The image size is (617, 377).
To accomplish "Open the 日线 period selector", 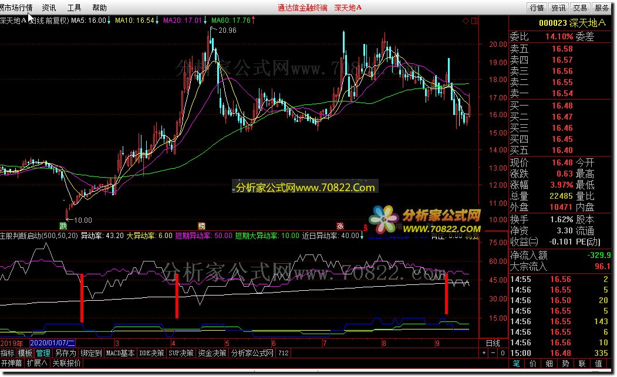I will tap(493, 343).
